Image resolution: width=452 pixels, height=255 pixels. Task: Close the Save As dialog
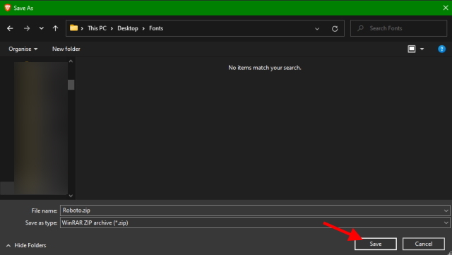[x=446, y=8]
